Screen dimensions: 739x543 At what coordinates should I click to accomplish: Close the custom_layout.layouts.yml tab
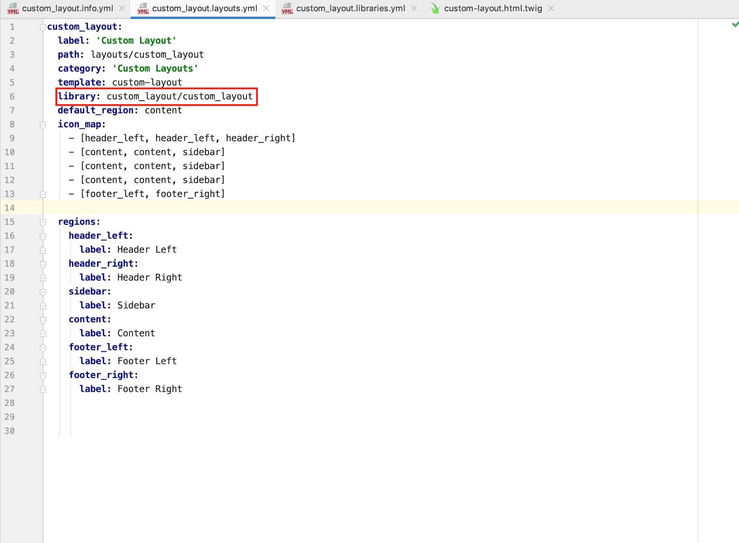coord(266,8)
